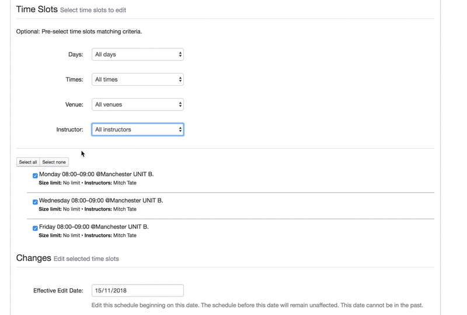Expand the Venue dropdown showing All venues
The width and height of the screenshot is (467, 315).
[138, 104]
